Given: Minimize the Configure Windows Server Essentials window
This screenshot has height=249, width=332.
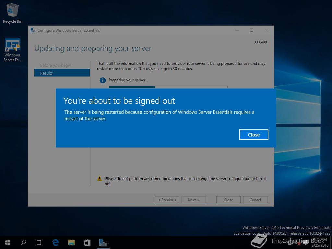Looking at the screenshot, I should [237, 30].
